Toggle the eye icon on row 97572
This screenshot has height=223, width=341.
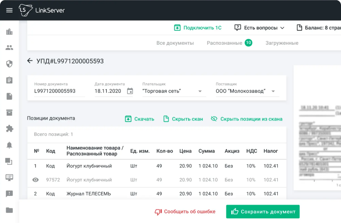[x=36, y=180]
